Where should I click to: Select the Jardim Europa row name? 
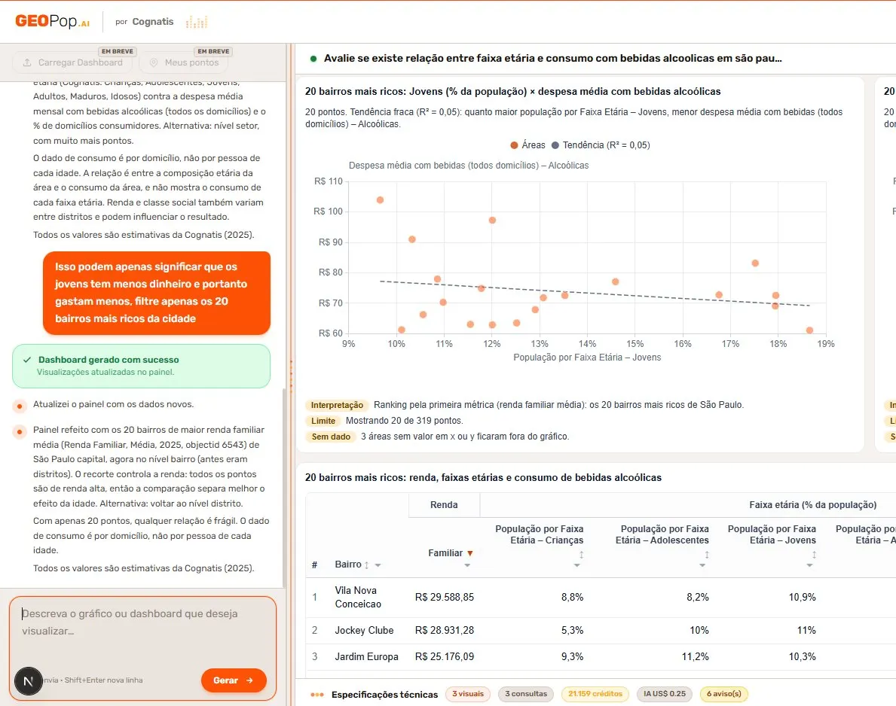(x=366, y=656)
